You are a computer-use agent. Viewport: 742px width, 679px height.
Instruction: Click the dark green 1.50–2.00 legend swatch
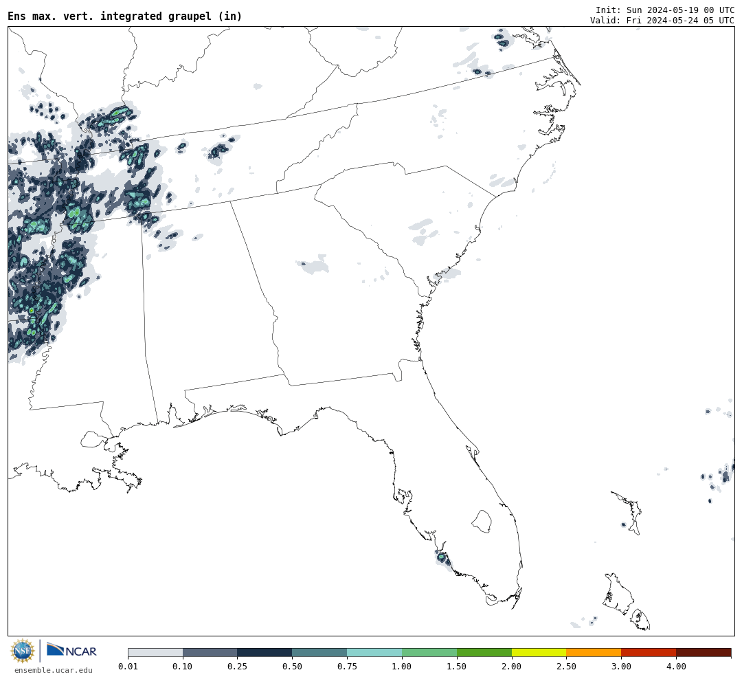point(484,652)
